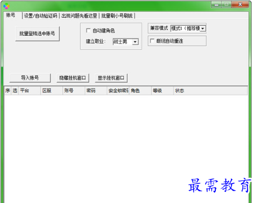Toggle the 断线自动重连 checkbox

[152, 41]
